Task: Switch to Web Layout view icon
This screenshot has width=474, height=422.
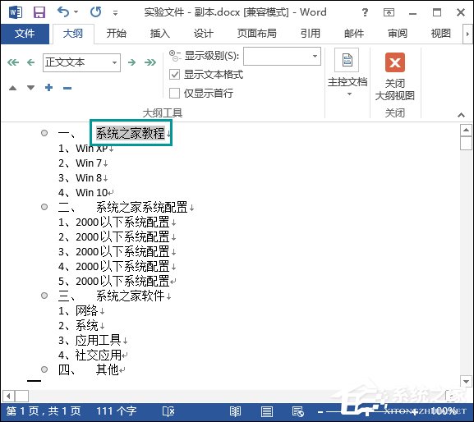Action: click(297, 411)
